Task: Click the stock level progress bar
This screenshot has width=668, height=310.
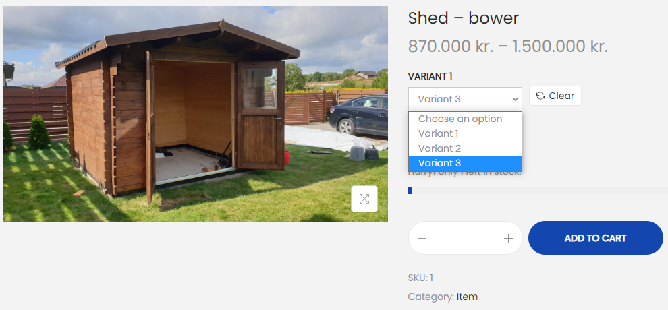Action: (x=538, y=191)
